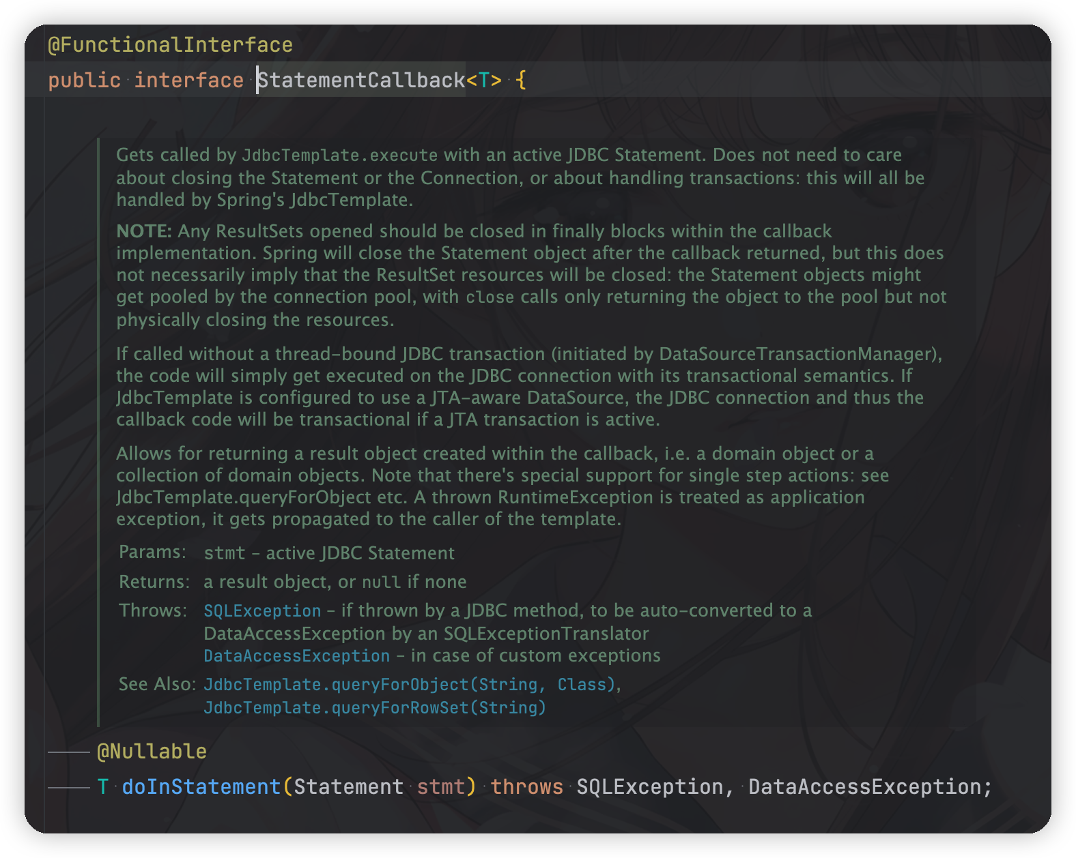Viewport: 1076px width, 858px height.
Task: Click the inline 'close' code word in documentation
Action: [x=490, y=297]
